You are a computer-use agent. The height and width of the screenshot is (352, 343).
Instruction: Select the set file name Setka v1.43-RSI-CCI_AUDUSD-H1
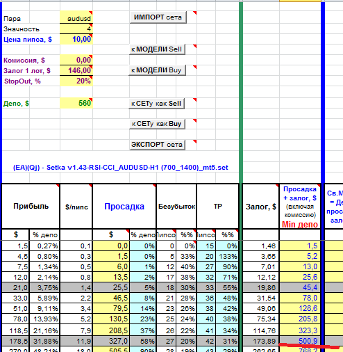121,168
